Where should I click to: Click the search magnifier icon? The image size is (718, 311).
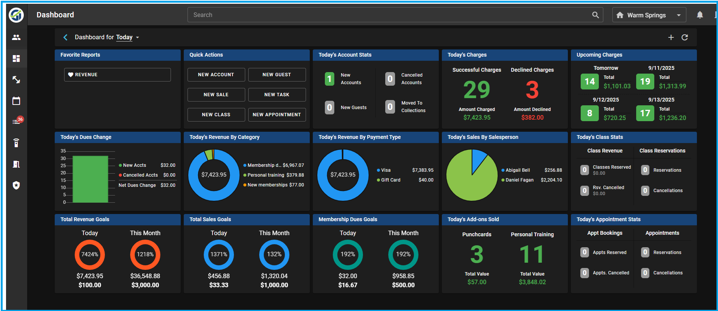(x=595, y=15)
